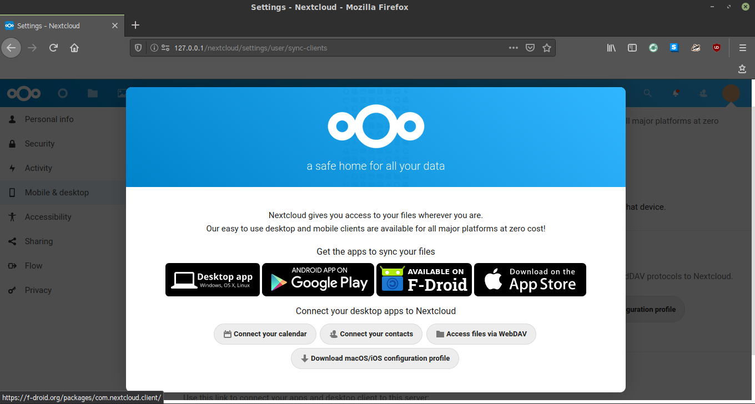
Task: Click the browser forward arrow
Action: coord(32,48)
